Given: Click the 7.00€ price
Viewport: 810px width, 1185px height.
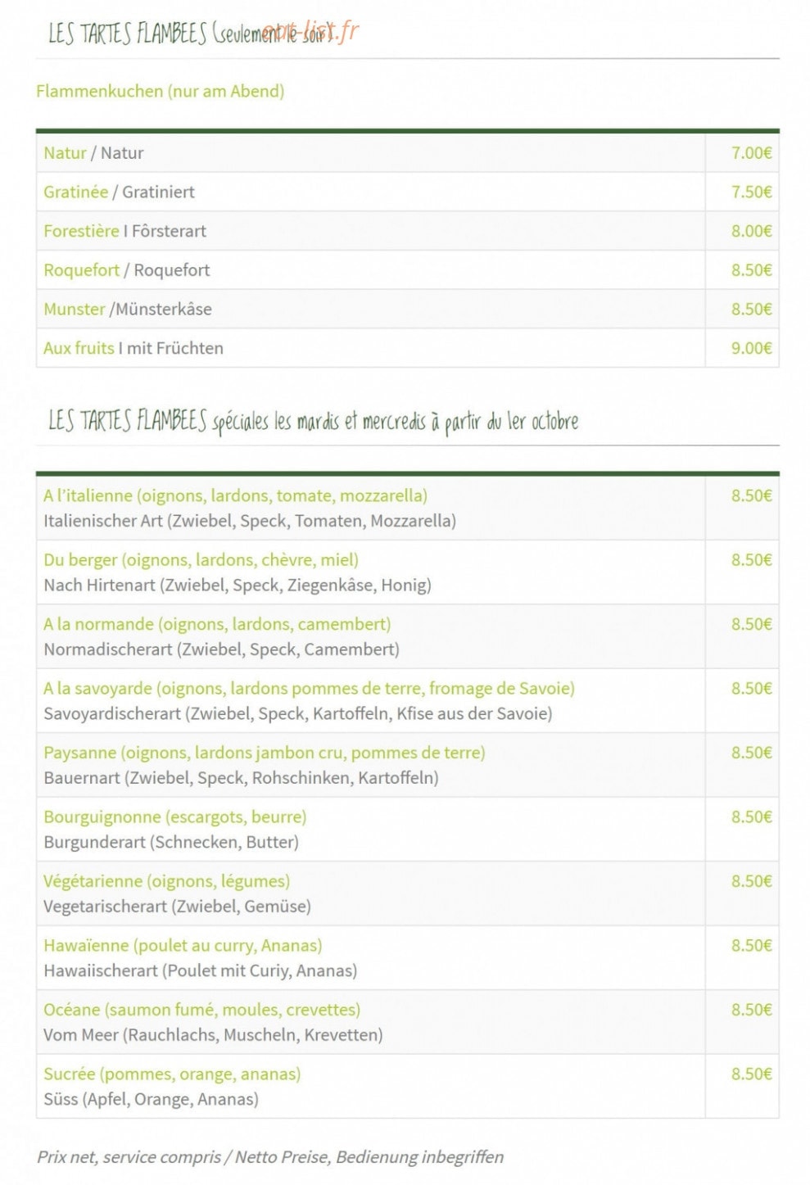Looking at the screenshot, I should coord(751,153).
